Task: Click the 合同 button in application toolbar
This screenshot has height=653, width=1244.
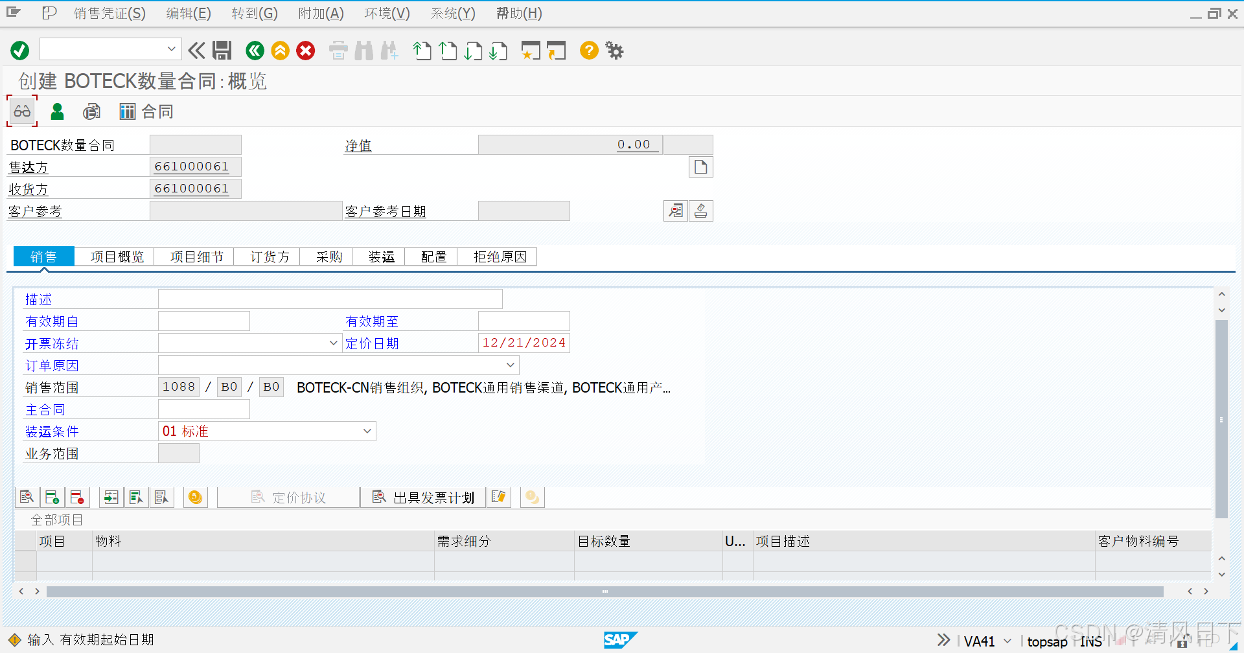Action: [146, 111]
